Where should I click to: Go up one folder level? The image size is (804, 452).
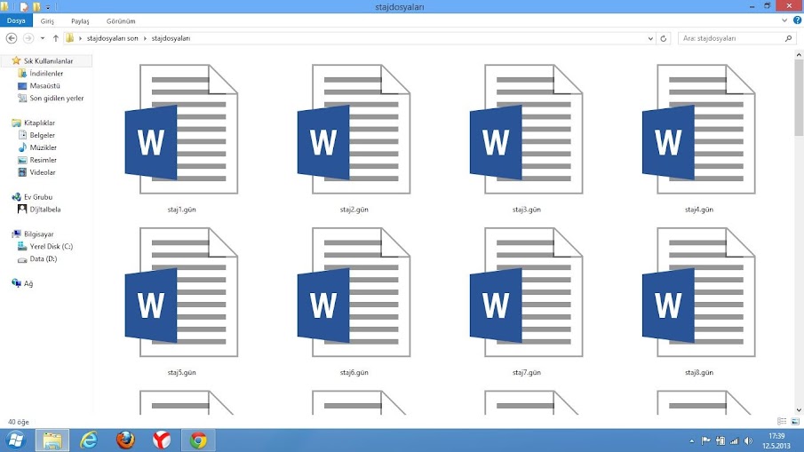click(55, 38)
